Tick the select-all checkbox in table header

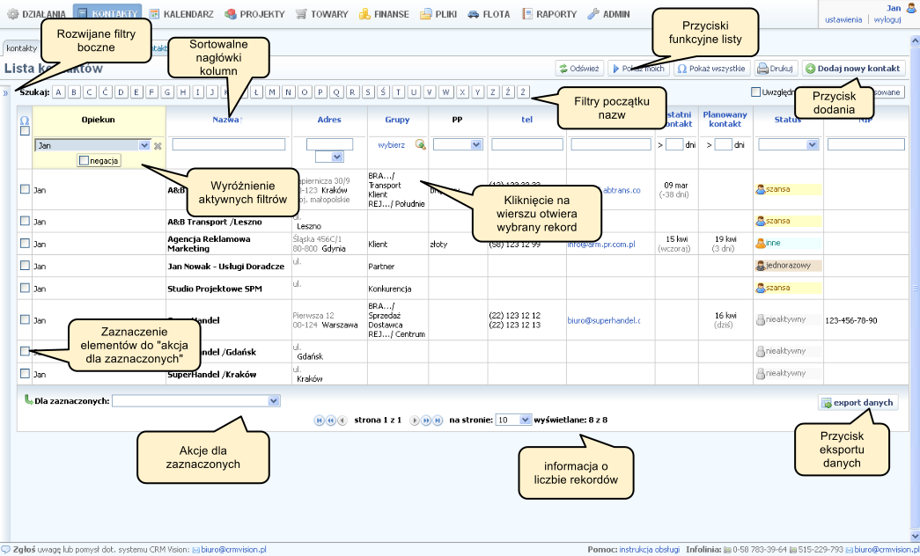[x=25, y=131]
